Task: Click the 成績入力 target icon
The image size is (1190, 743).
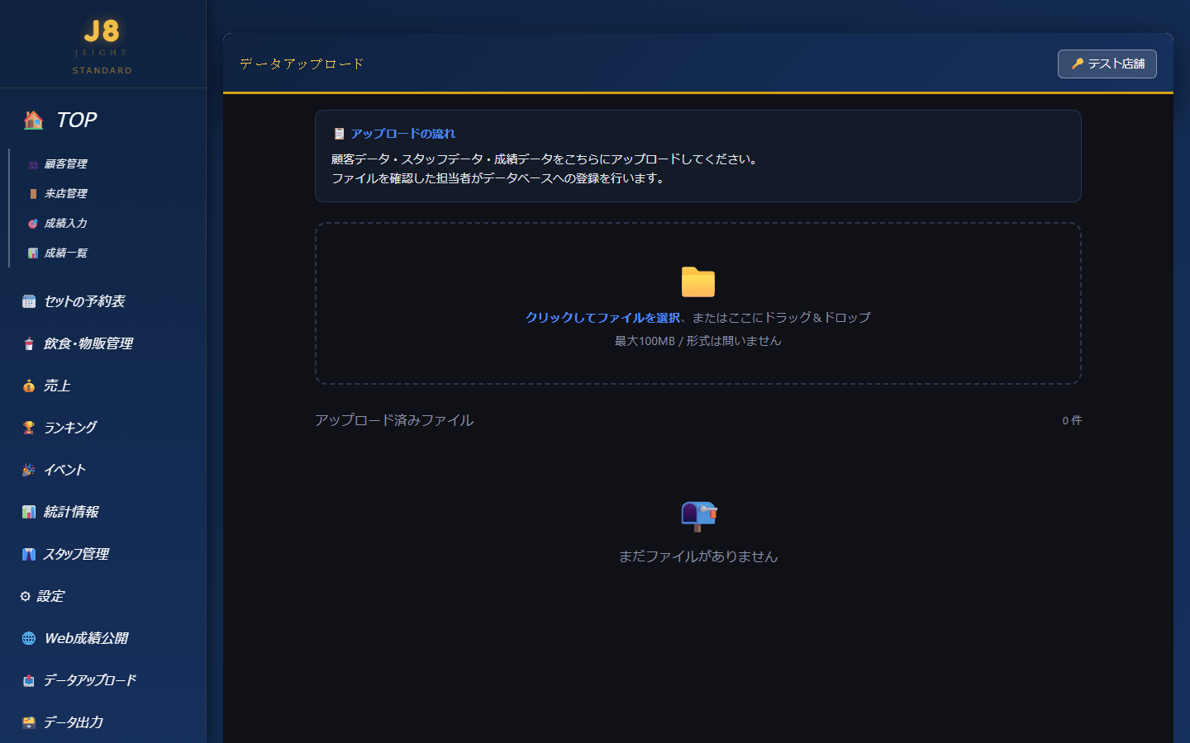Action: [x=33, y=224]
